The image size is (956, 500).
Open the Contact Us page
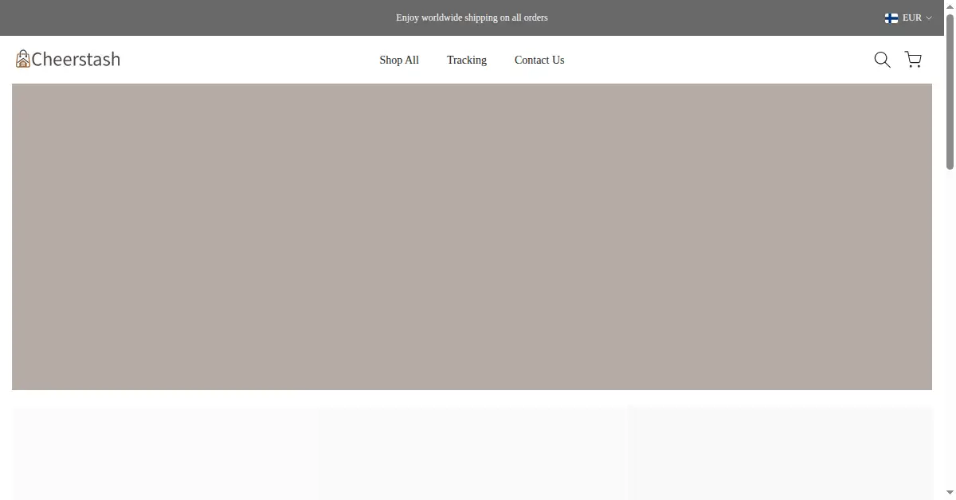point(539,60)
